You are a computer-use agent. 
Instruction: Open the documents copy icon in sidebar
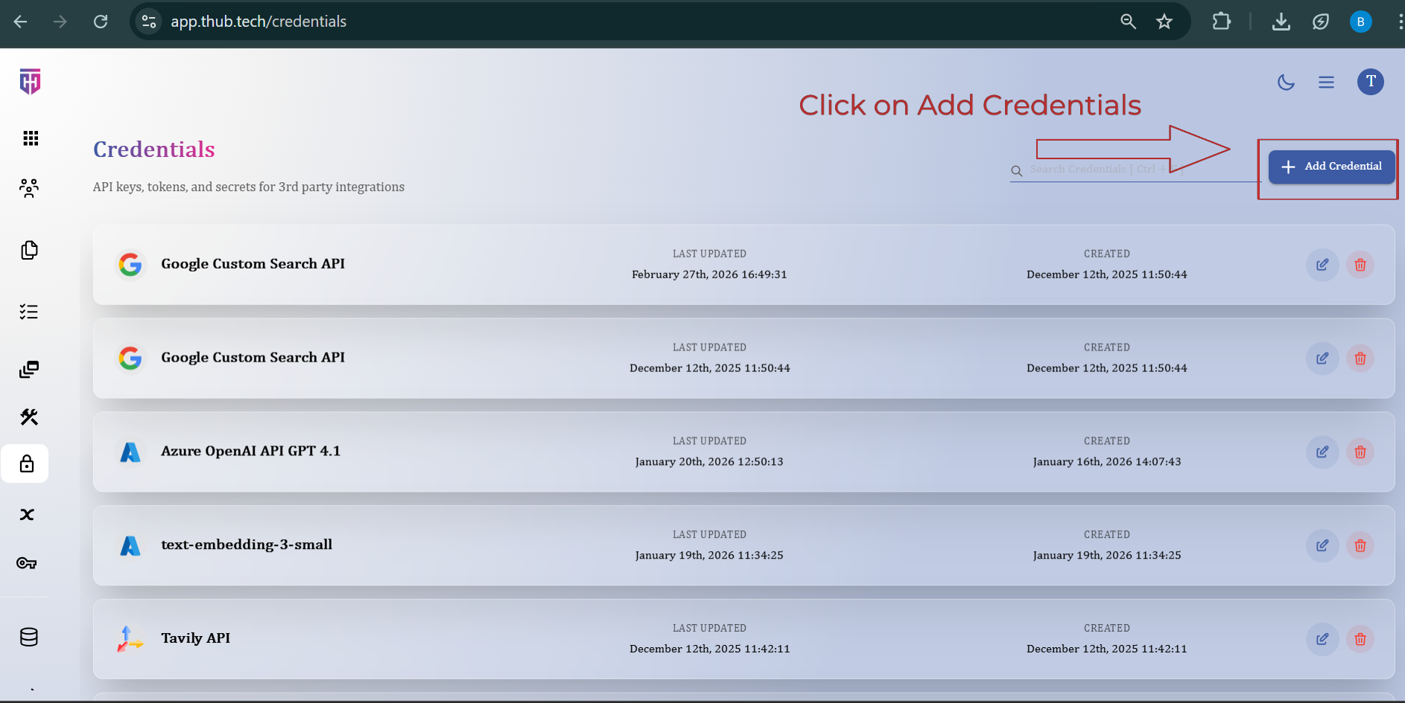[29, 251]
